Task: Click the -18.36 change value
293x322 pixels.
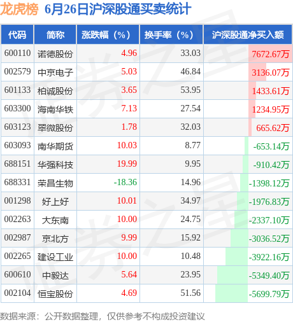Action: click(x=125, y=182)
